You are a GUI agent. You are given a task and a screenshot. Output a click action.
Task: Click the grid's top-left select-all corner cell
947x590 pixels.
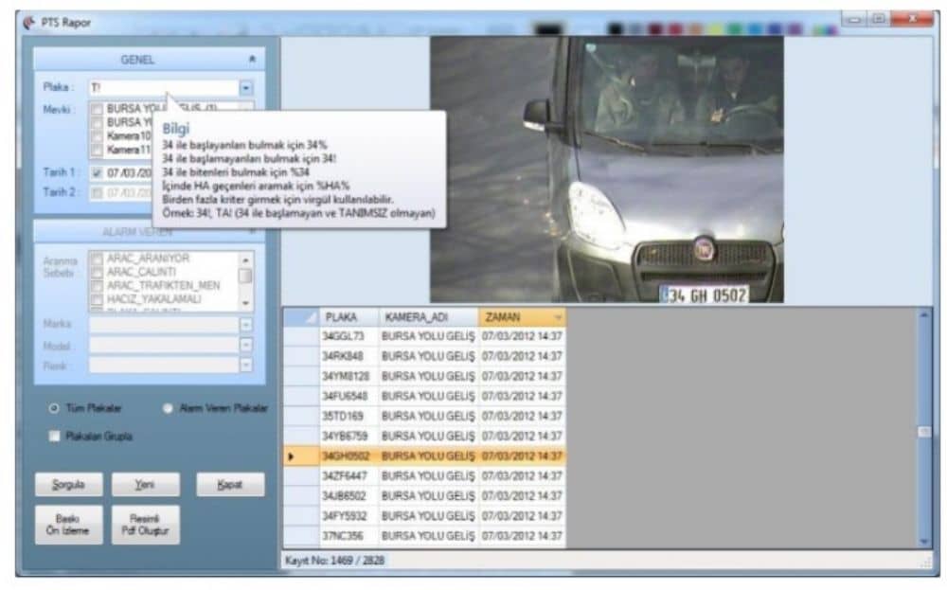(301, 317)
